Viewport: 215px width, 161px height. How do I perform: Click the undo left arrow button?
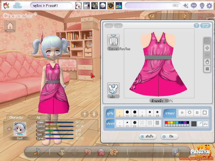(109, 26)
